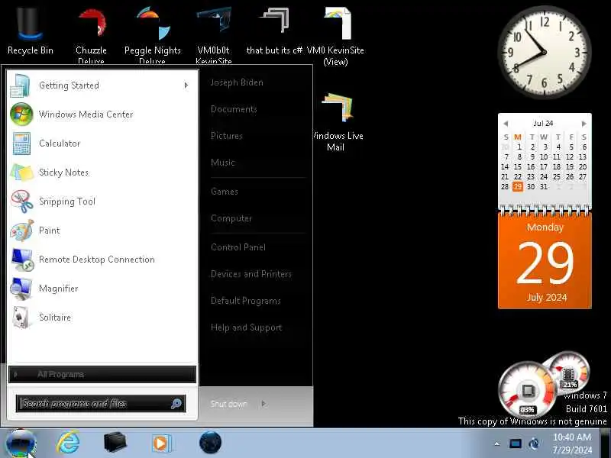
Task: Open the 'that but its c#' desktop icon
Action: [274, 31]
